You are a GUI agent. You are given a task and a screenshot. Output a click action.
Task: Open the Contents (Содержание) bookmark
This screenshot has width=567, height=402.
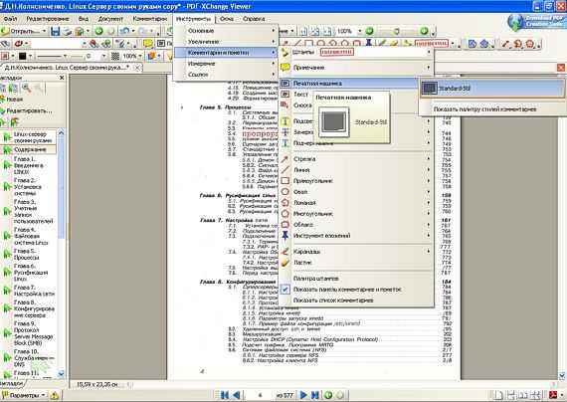coord(30,149)
